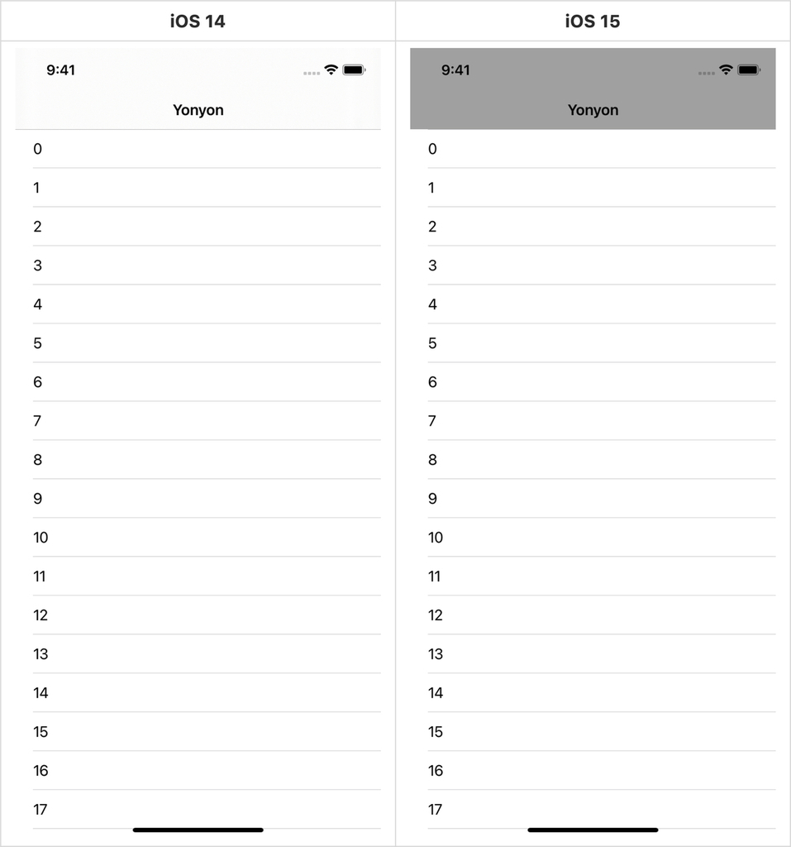Tap the home indicator bar on iOS 15 screen
The height and width of the screenshot is (847, 791).
[593, 830]
